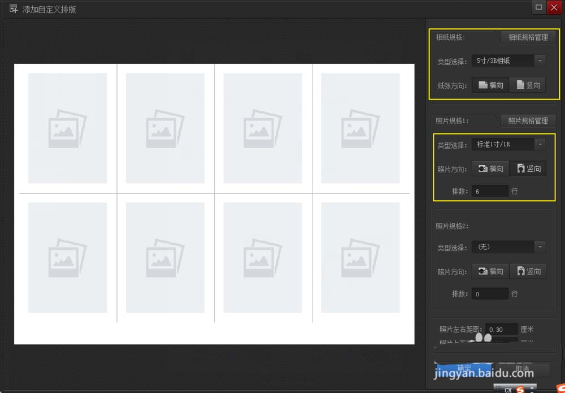Open the 照片规格管理 tab
This screenshot has width=565, height=393.
528,121
